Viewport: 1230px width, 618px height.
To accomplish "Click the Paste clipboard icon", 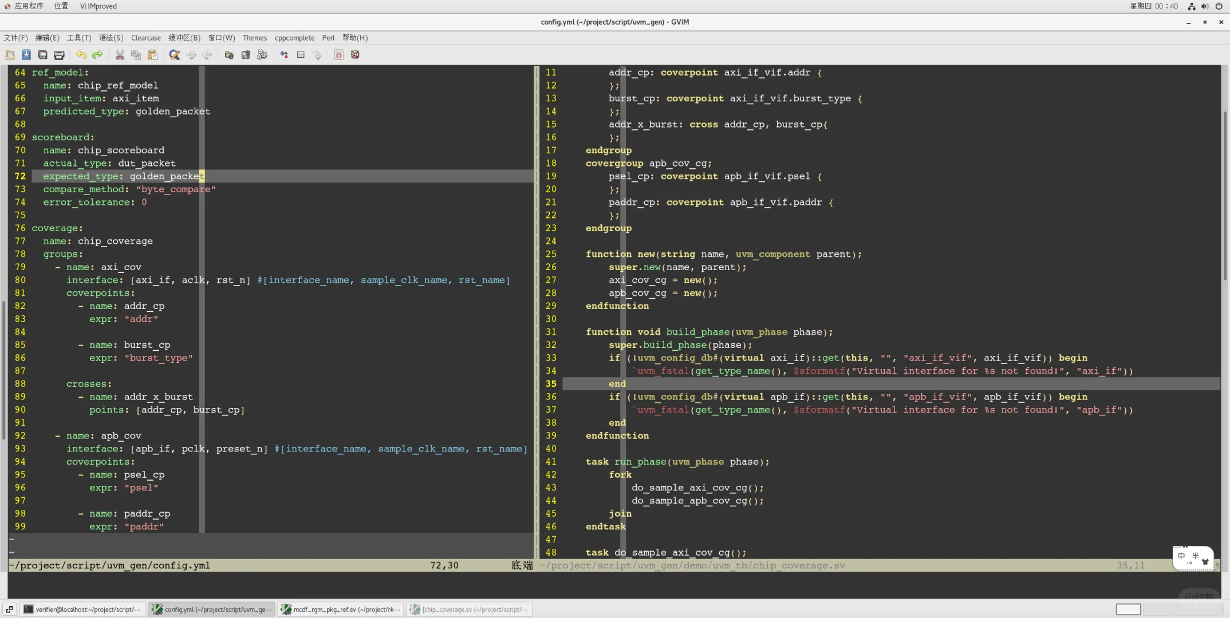I will pyautogui.click(x=153, y=55).
